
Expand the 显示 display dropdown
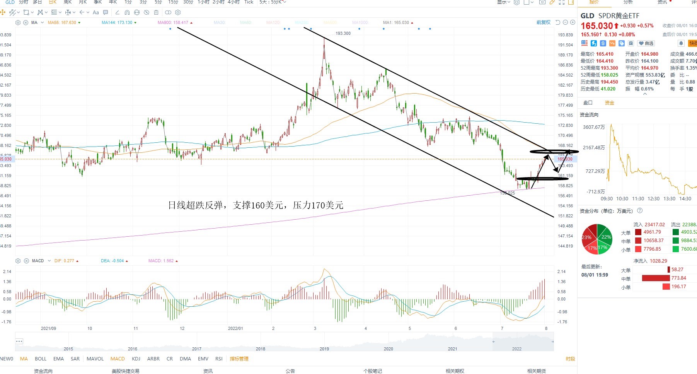click(504, 2)
